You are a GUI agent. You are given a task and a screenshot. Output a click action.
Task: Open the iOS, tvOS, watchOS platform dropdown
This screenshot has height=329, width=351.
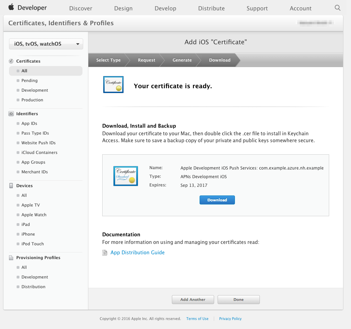point(46,44)
